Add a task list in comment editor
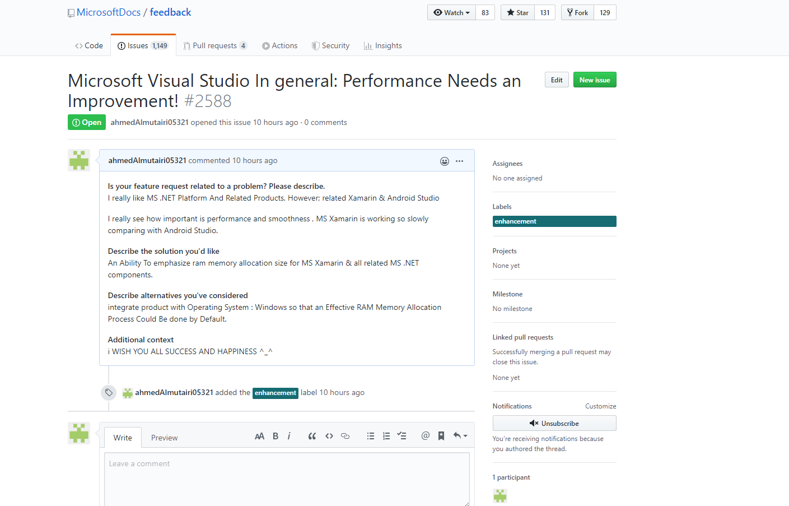Viewport: 789px width, 506px height. click(401, 435)
